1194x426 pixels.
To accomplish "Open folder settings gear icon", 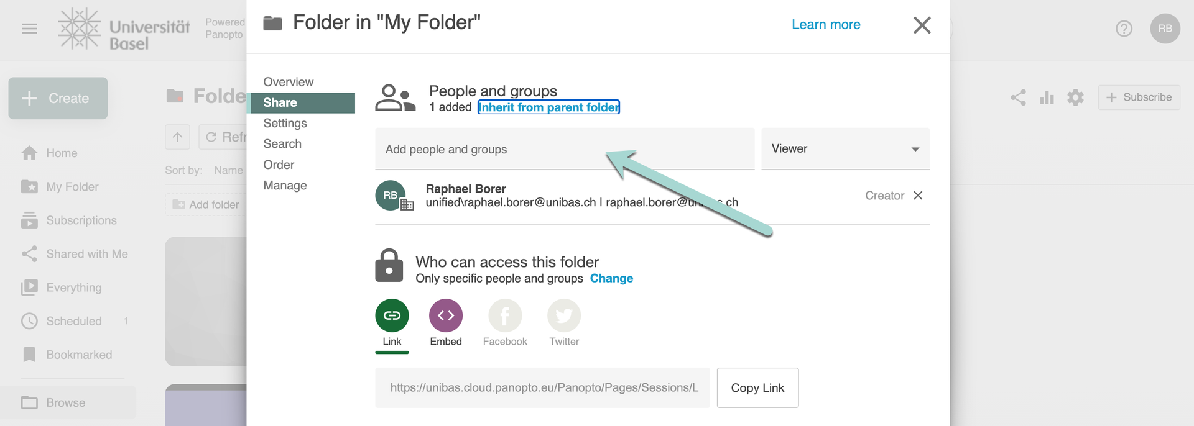I will pyautogui.click(x=1075, y=97).
